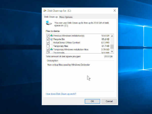152x114 pixels.
Task: Click the file list scrollbar thumb
Action: tap(112, 47)
